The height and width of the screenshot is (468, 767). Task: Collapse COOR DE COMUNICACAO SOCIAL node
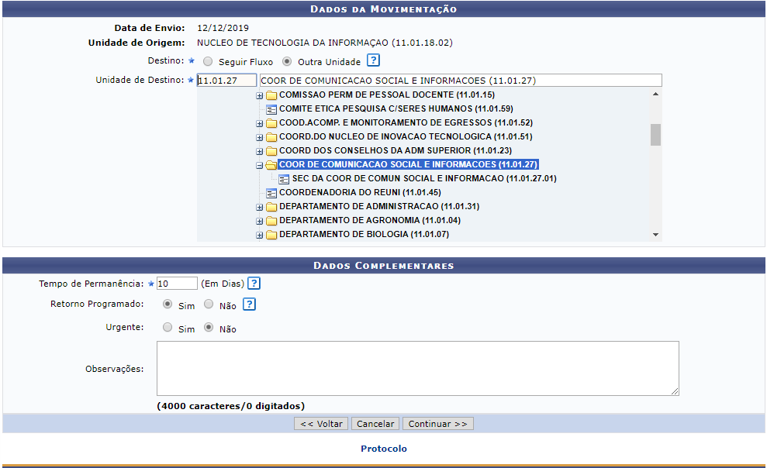click(260, 165)
